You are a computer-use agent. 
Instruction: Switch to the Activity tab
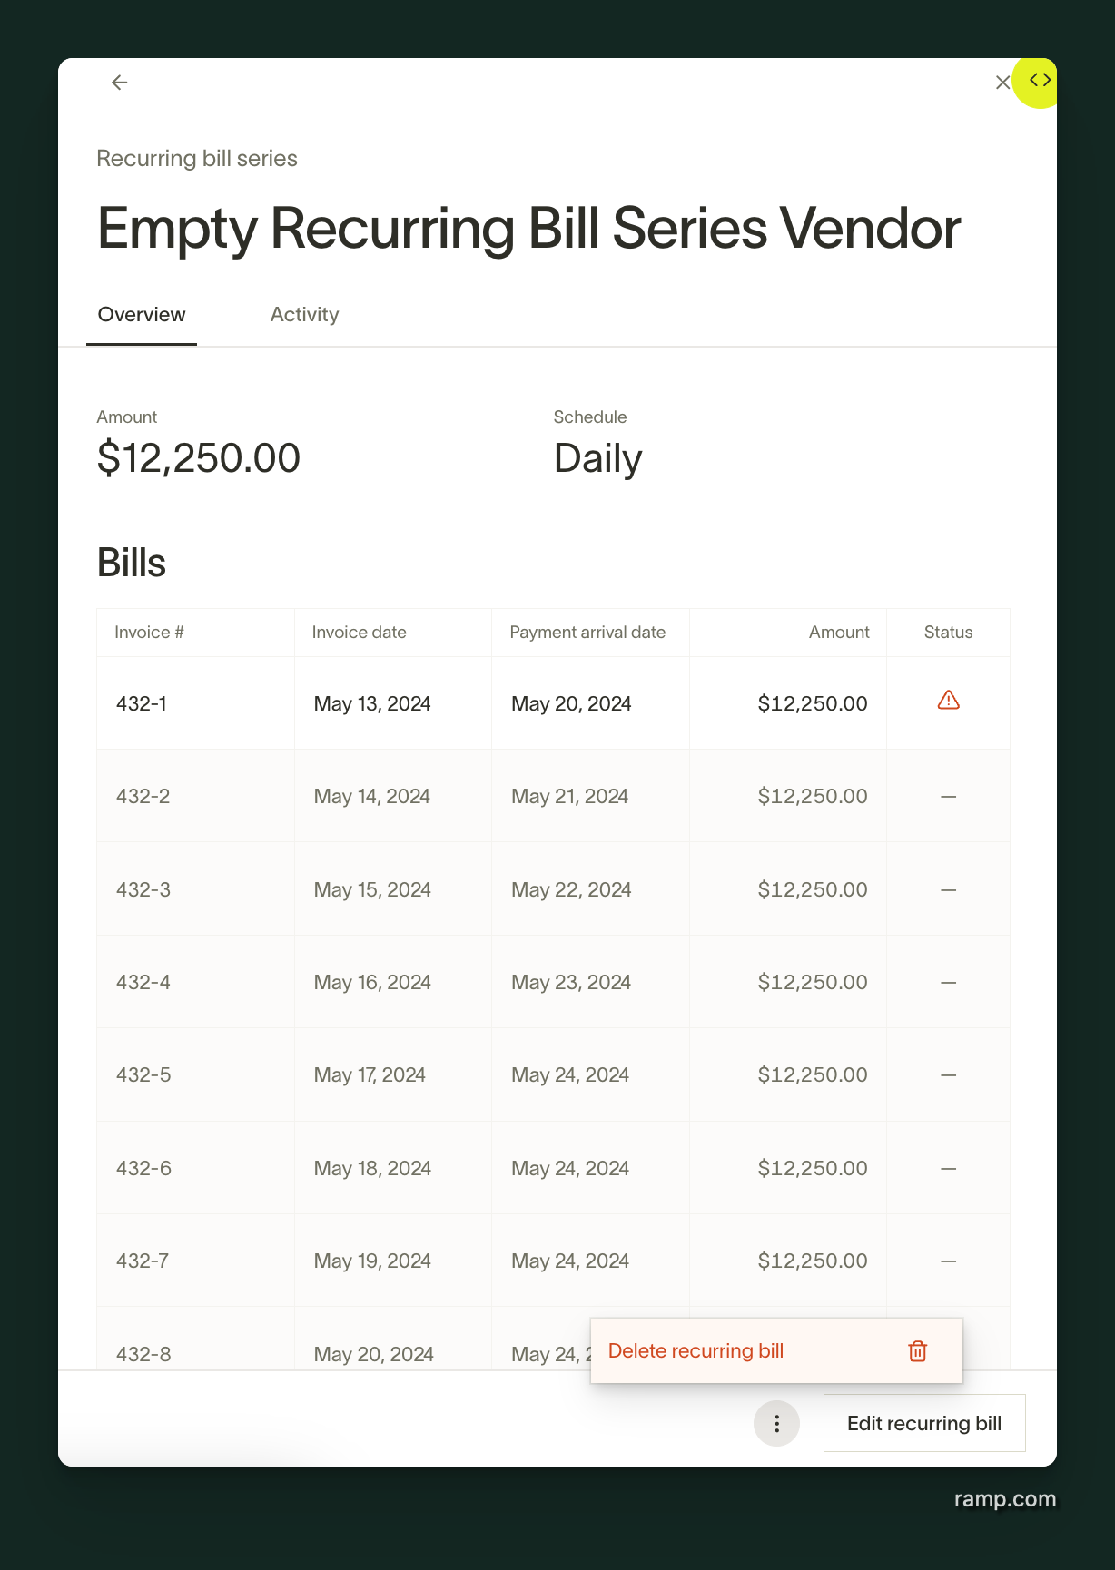tap(304, 315)
